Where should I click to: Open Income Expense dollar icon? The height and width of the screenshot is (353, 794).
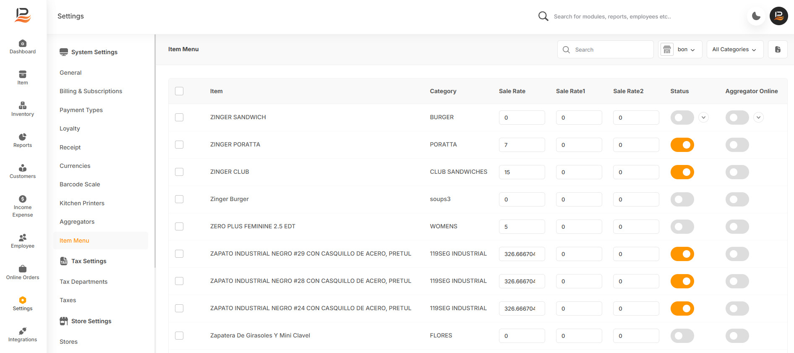pyautogui.click(x=23, y=199)
